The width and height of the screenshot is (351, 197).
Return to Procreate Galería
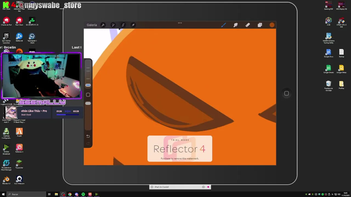[92, 25]
